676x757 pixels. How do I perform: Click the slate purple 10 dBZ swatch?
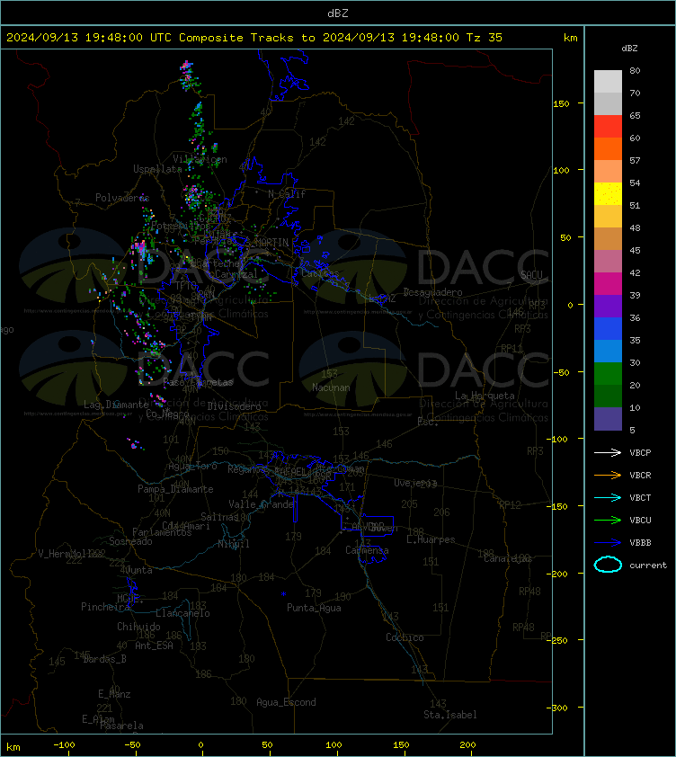608,419
